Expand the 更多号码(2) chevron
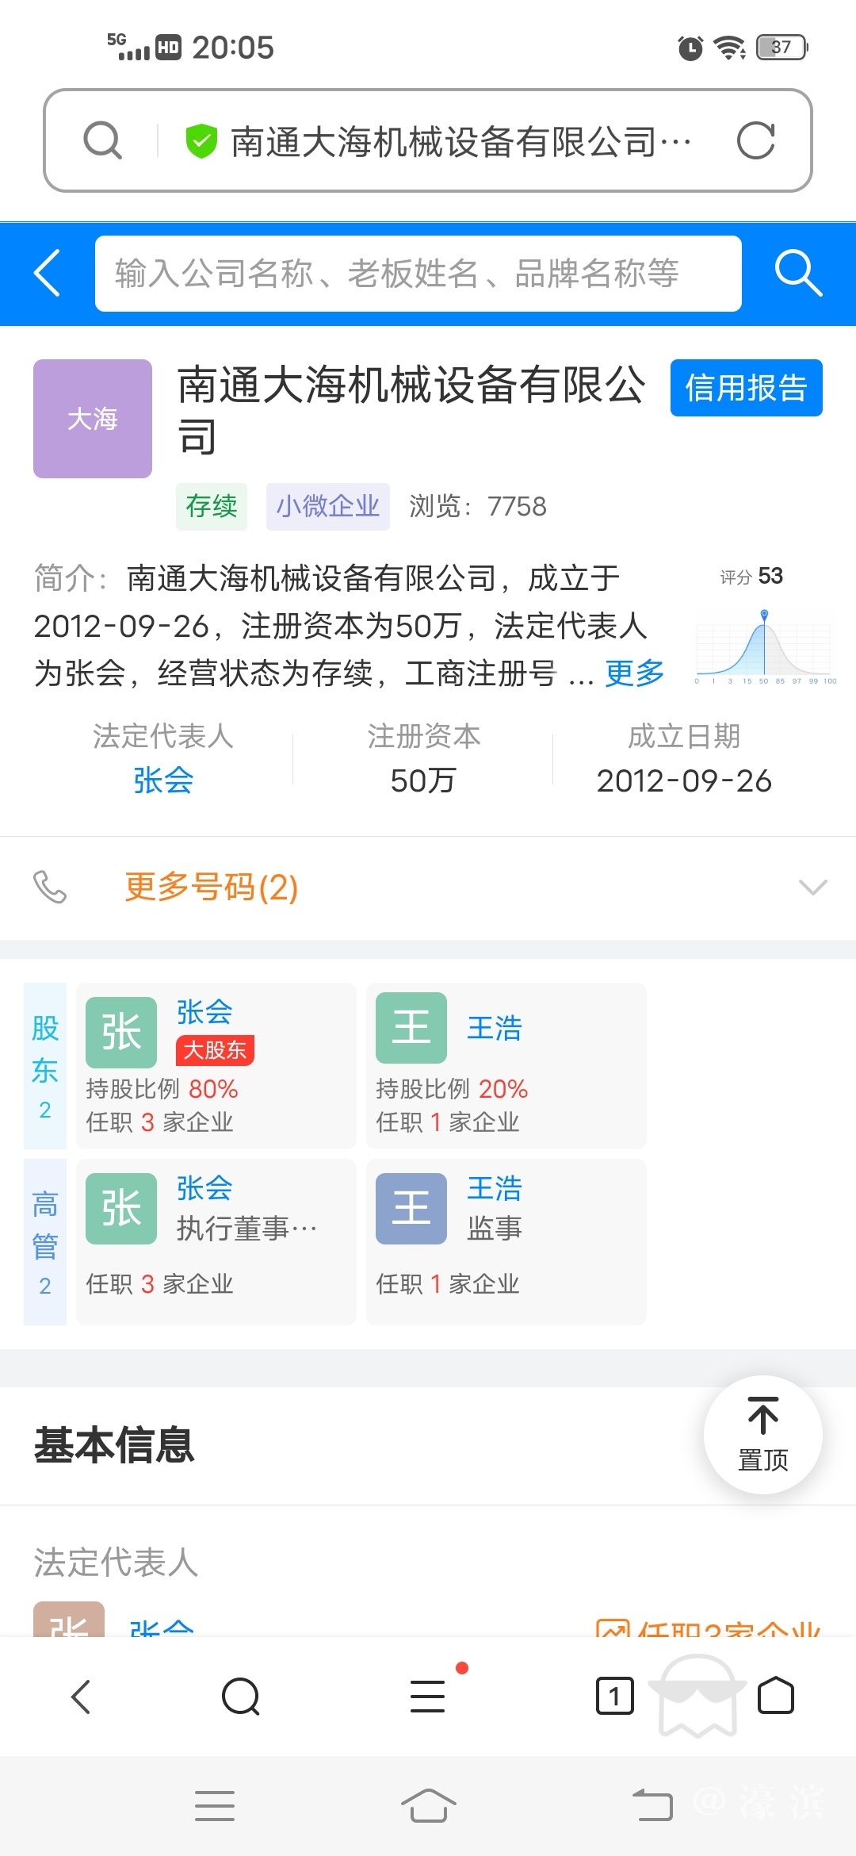Image resolution: width=856 pixels, height=1856 pixels. (x=812, y=887)
